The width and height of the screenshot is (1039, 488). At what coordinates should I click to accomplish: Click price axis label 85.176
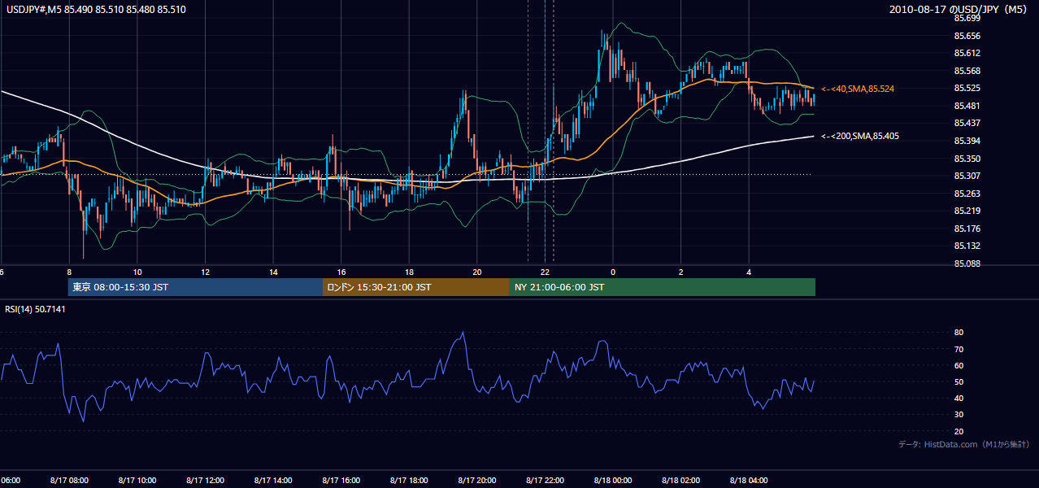pyautogui.click(x=967, y=229)
